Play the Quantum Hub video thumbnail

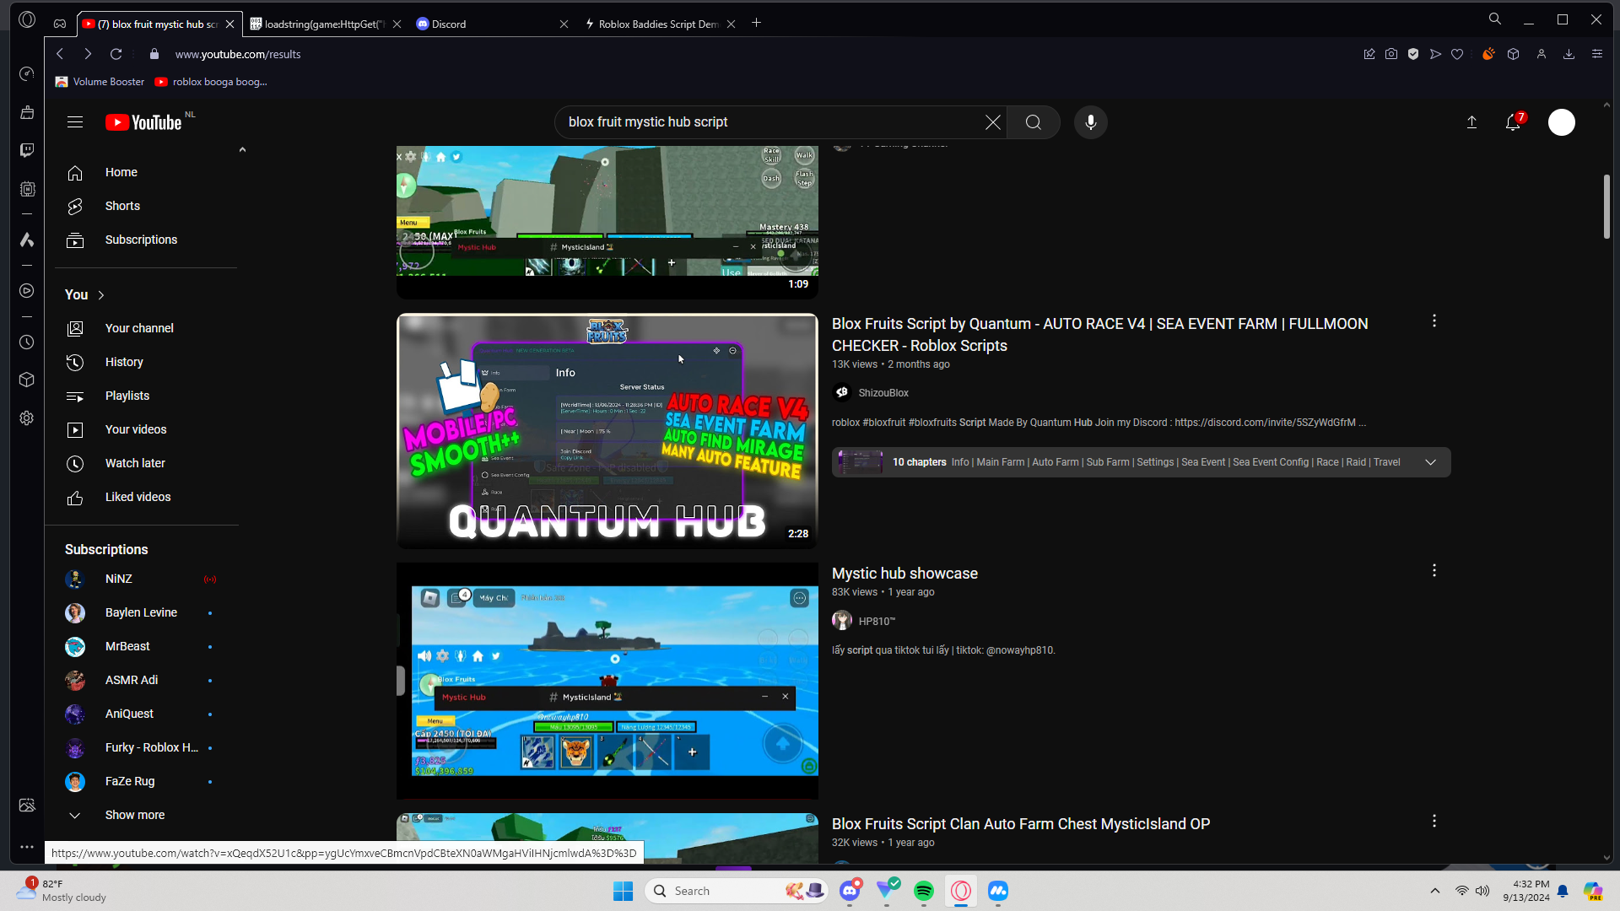(x=607, y=431)
